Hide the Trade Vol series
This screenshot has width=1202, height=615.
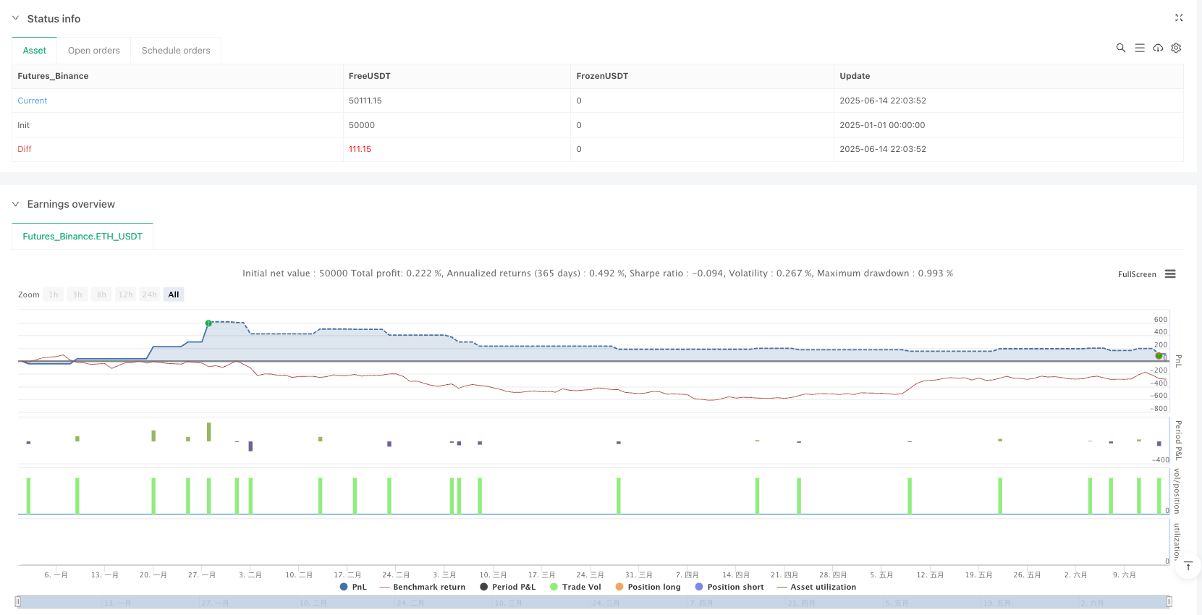tap(575, 587)
